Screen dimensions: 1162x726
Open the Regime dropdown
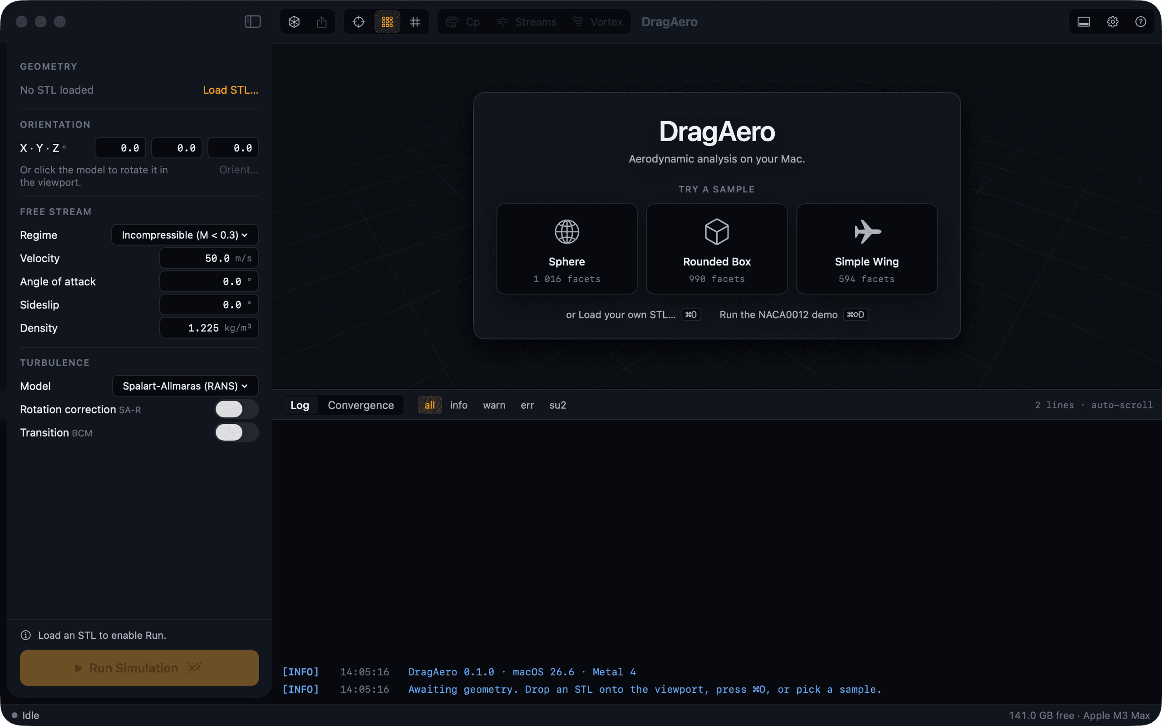(x=185, y=235)
